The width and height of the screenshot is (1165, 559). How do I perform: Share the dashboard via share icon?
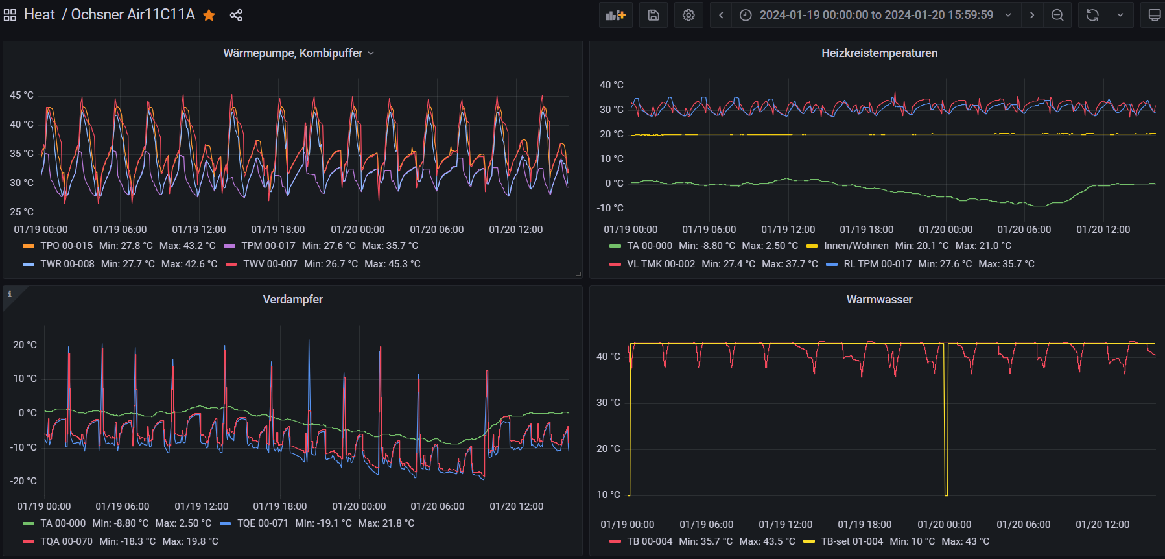point(236,15)
